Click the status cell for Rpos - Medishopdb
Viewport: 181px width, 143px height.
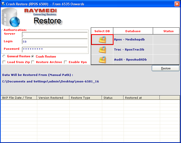[166, 39]
